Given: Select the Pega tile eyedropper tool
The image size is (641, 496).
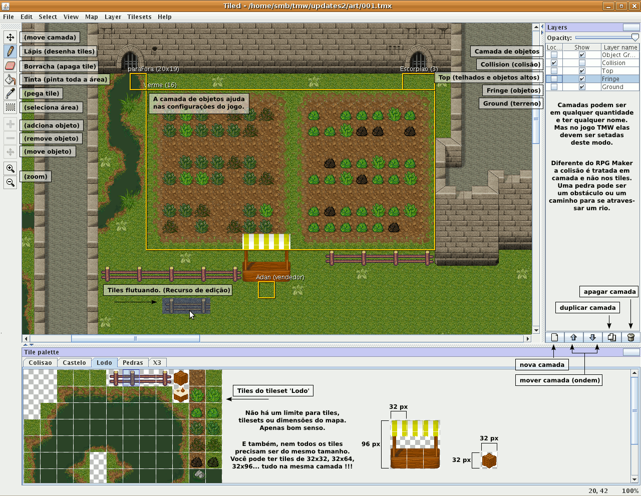Looking at the screenshot, I should pyautogui.click(x=11, y=93).
